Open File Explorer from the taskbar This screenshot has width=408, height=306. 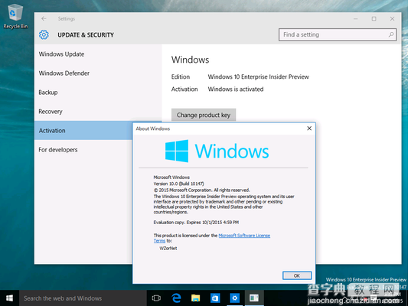click(x=196, y=298)
